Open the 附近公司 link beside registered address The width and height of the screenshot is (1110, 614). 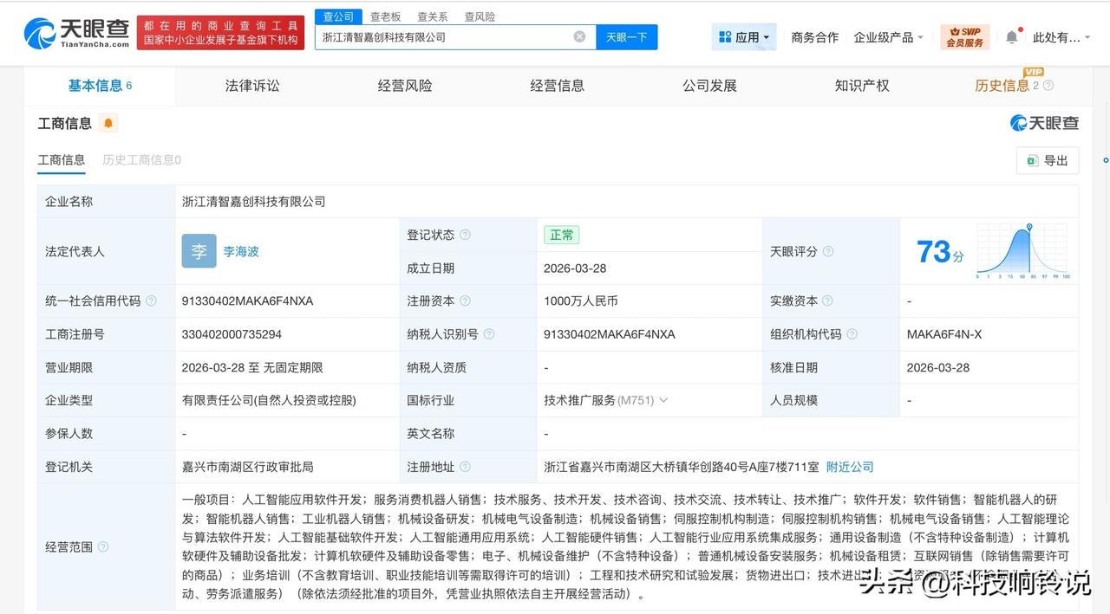coord(850,467)
